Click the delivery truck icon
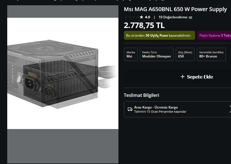 (130, 109)
